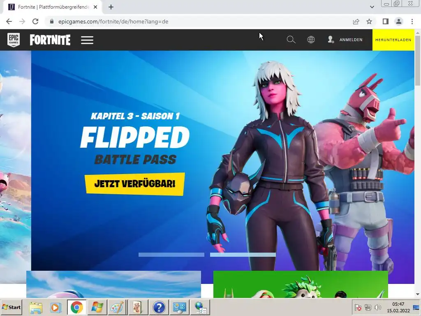Open Control Panel taskbar icon

click(179, 307)
